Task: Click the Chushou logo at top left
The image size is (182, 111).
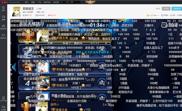Action: [4, 2]
